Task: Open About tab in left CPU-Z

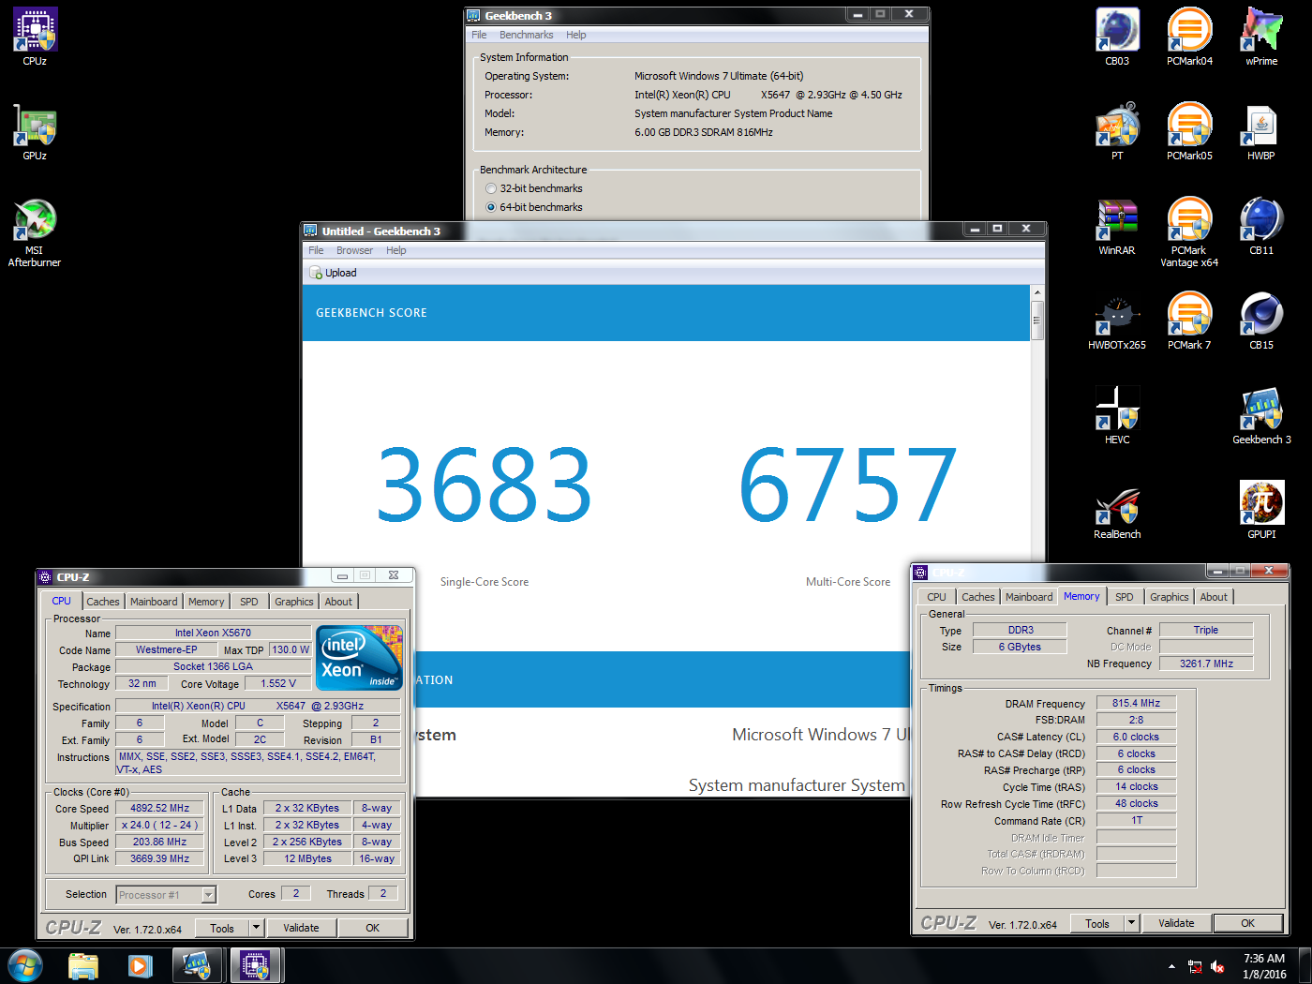Action: click(338, 602)
